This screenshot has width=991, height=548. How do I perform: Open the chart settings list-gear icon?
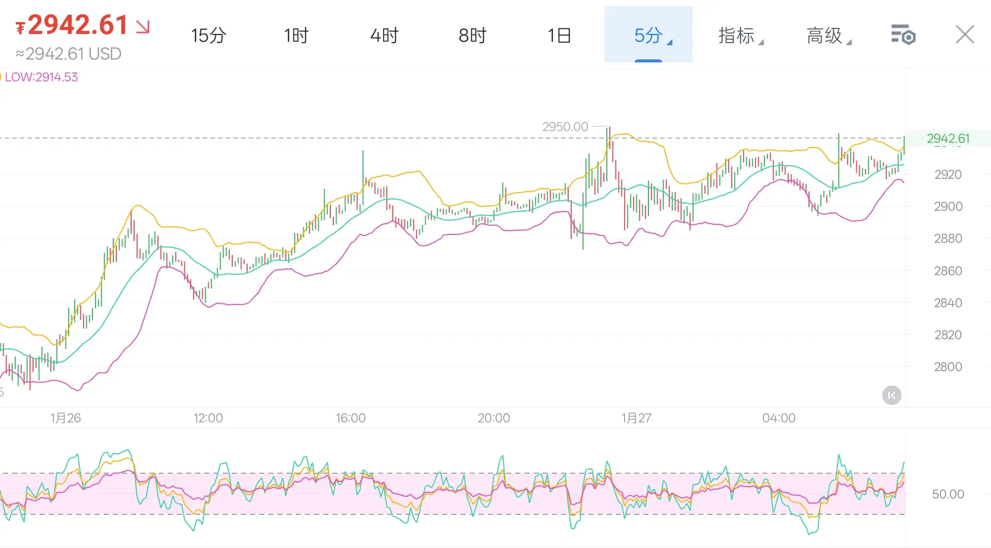[903, 35]
